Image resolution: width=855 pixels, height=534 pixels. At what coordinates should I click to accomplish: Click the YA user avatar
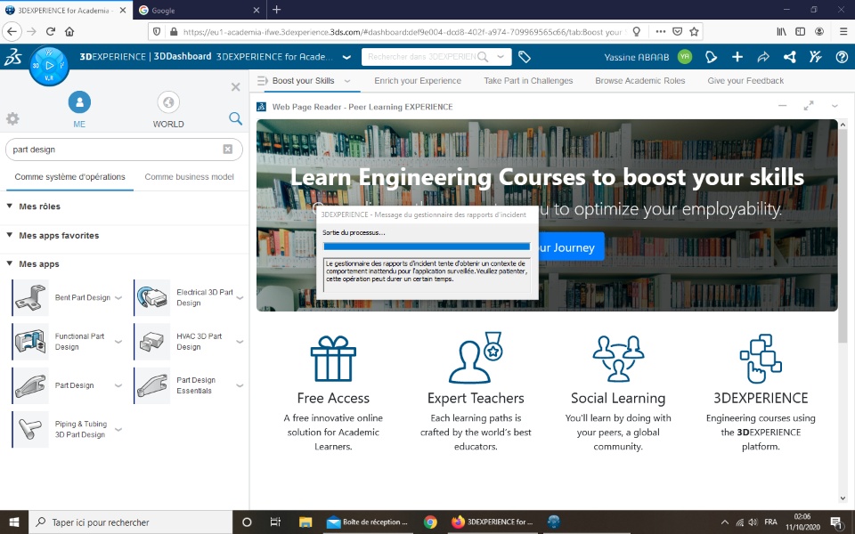[685, 57]
